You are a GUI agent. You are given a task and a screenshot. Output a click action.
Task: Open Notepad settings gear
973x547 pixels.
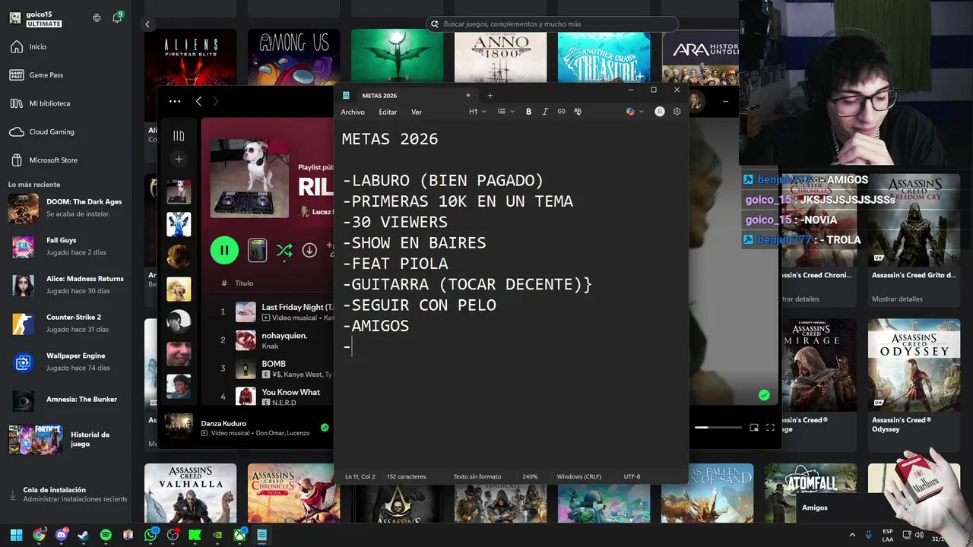677,112
